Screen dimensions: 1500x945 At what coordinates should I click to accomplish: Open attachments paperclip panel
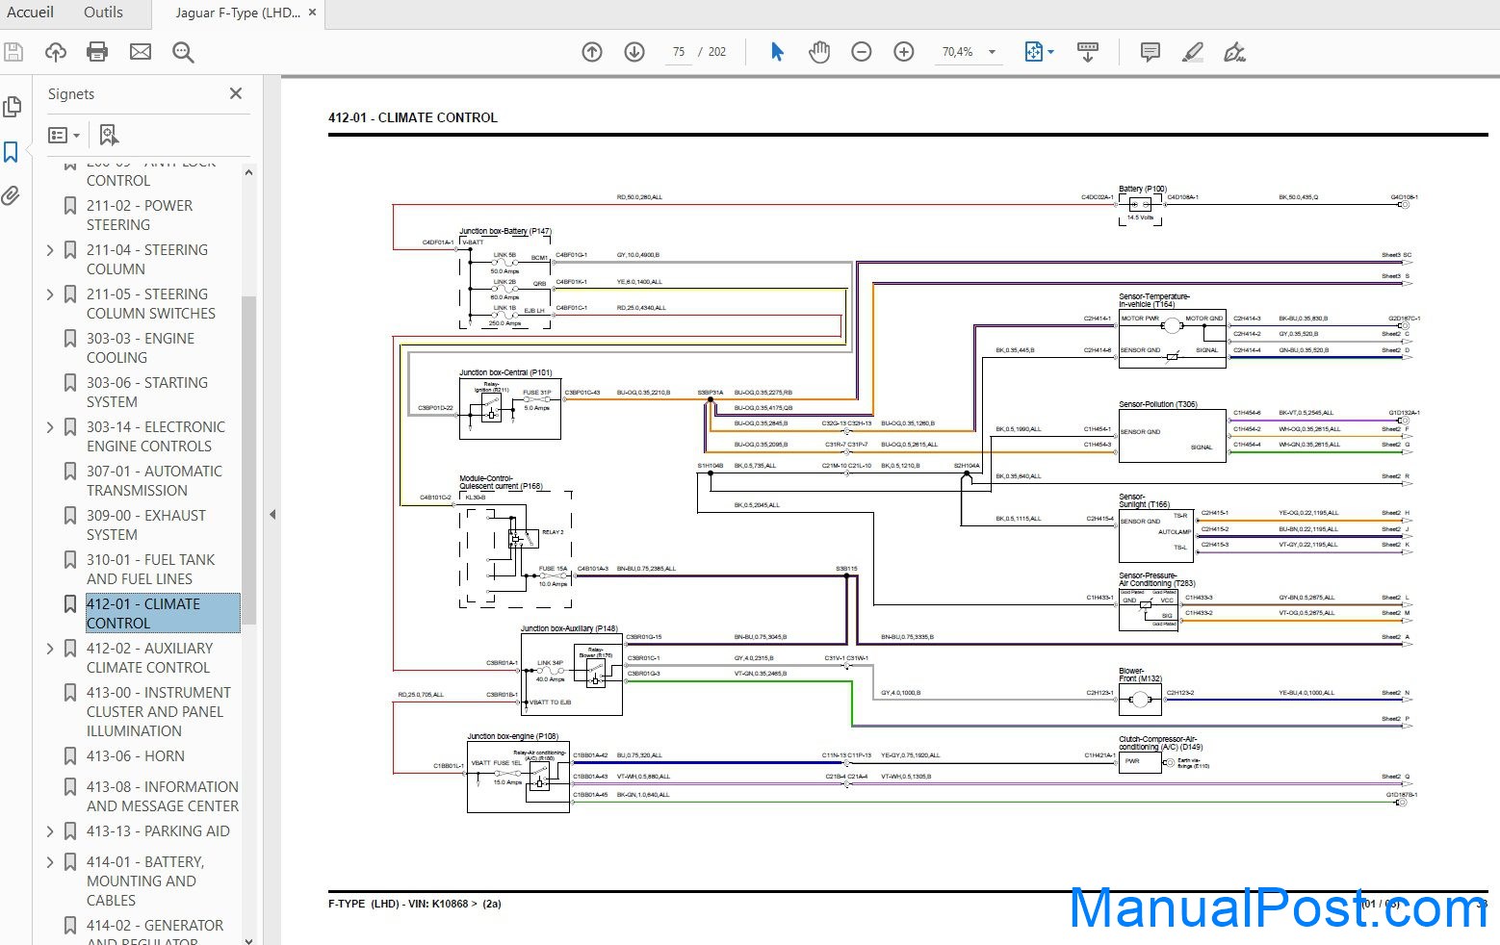(x=11, y=196)
